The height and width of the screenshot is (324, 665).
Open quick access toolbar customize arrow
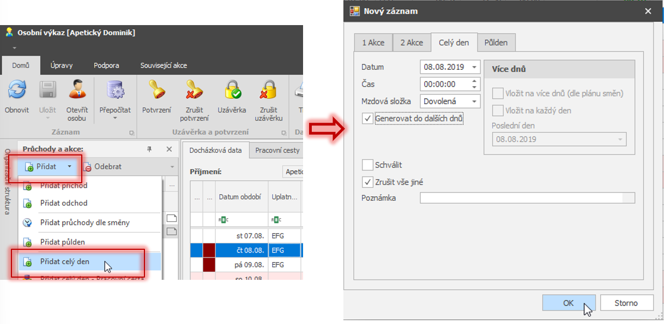(15, 48)
